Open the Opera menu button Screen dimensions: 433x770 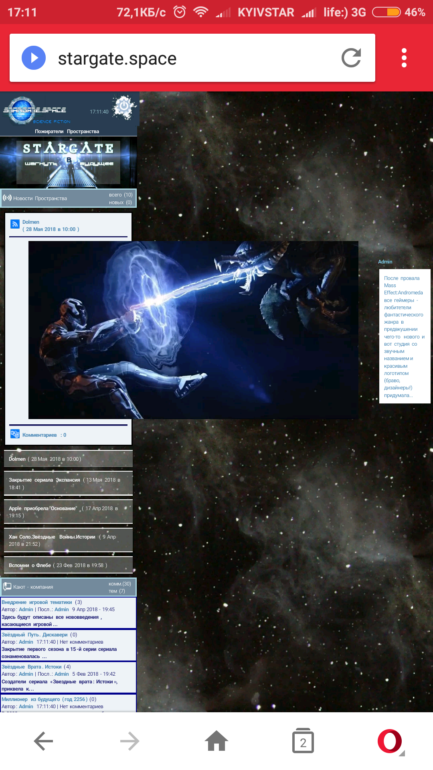coord(390,741)
